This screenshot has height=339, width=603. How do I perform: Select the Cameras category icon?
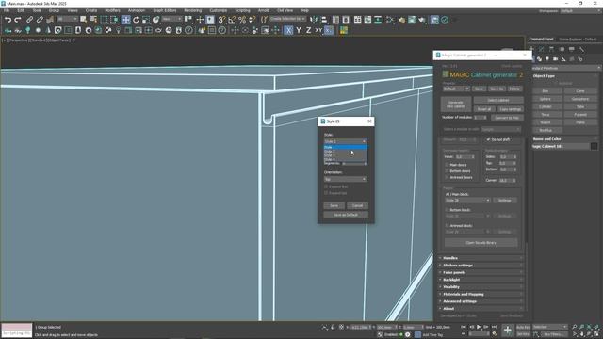click(x=555, y=59)
